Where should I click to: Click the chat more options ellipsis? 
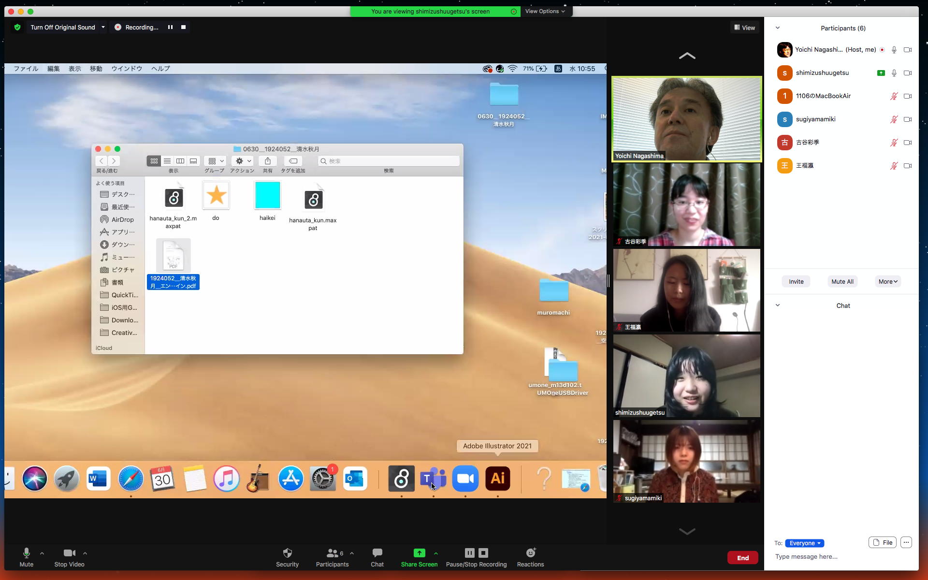(x=906, y=543)
